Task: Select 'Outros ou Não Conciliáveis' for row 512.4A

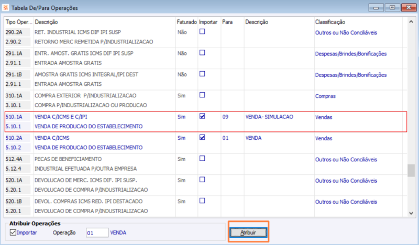Action: click(x=346, y=160)
